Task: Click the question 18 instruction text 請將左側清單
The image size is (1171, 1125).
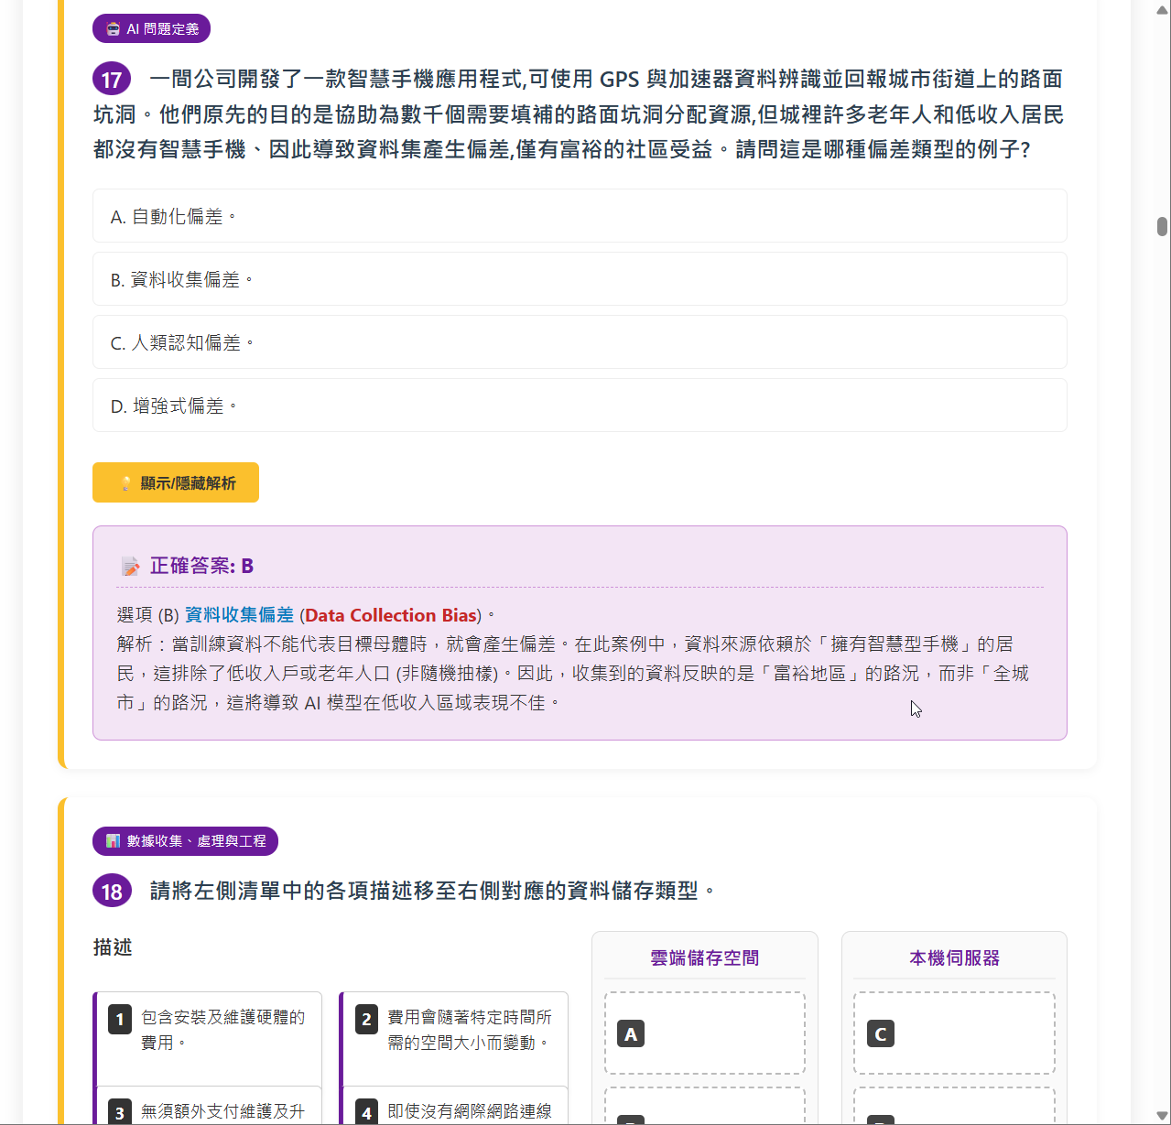Action: (433, 891)
